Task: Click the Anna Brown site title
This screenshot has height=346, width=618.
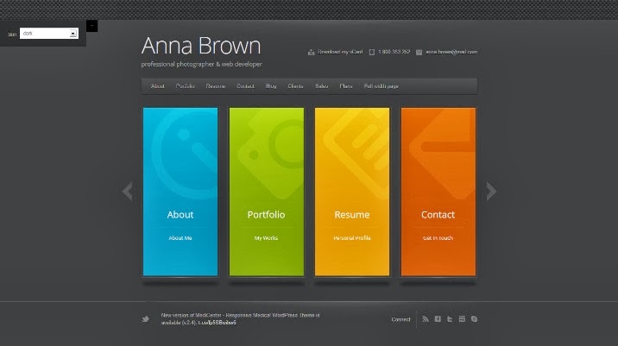Action: (201, 46)
